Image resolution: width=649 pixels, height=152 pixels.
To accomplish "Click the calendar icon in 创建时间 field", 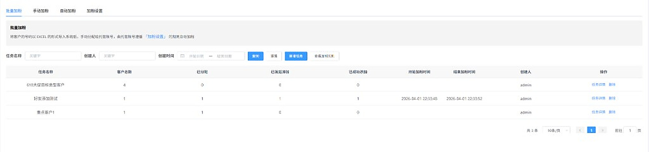I will pyautogui.click(x=183, y=56).
